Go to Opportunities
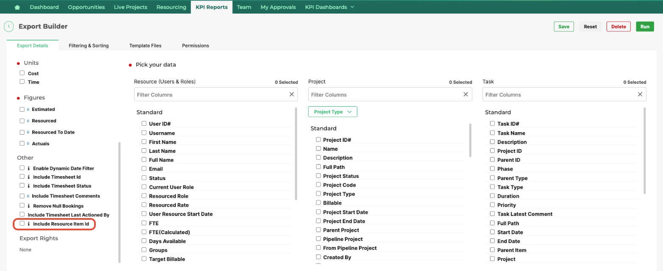Screen dimensions: 663x271 (86, 7)
